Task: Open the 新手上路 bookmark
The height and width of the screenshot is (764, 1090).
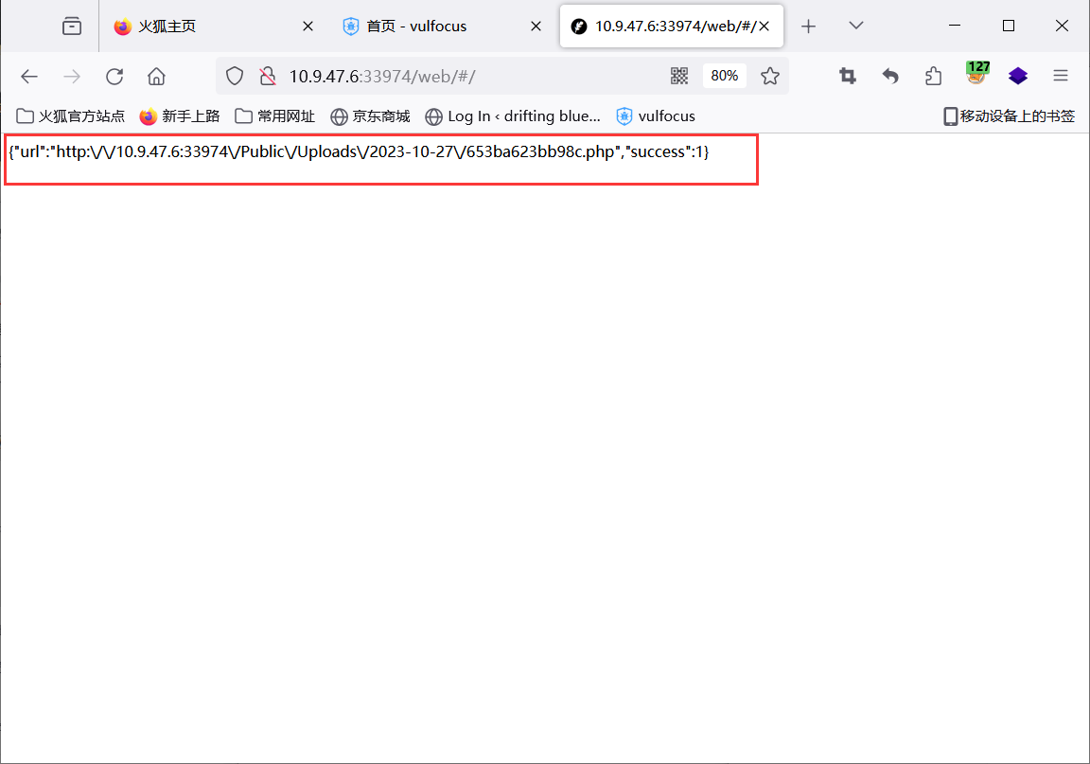Action: tap(180, 116)
